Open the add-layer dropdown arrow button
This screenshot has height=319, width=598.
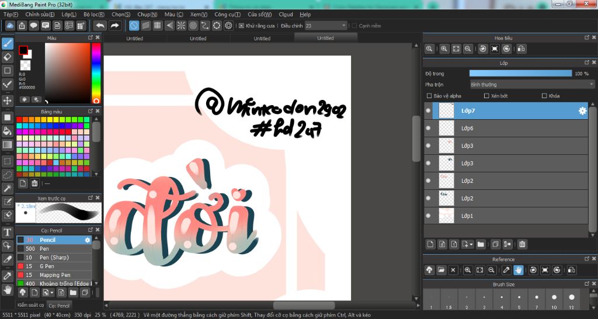coord(467,244)
